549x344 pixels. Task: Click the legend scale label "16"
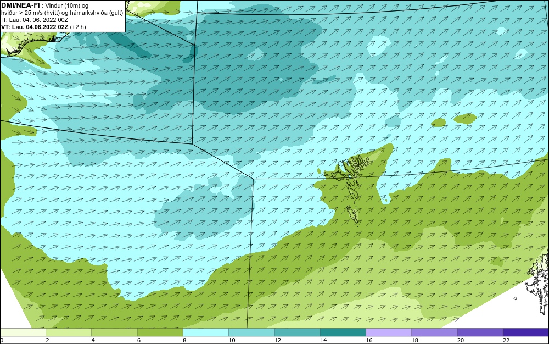point(369,340)
